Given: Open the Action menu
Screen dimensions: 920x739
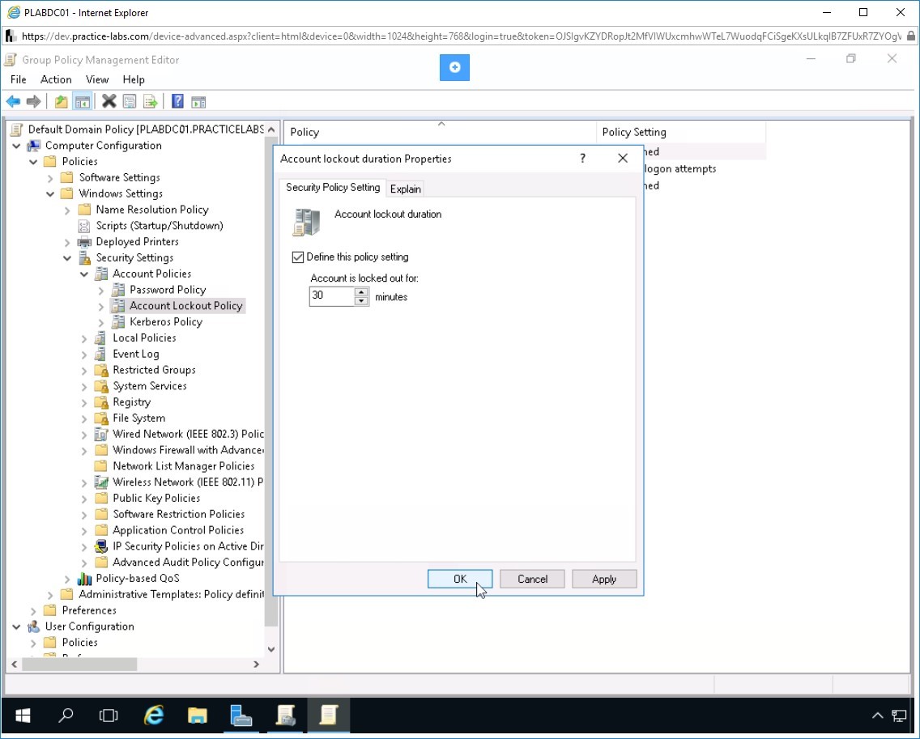Looking at the screenshot, I should (x=56, y=79).
